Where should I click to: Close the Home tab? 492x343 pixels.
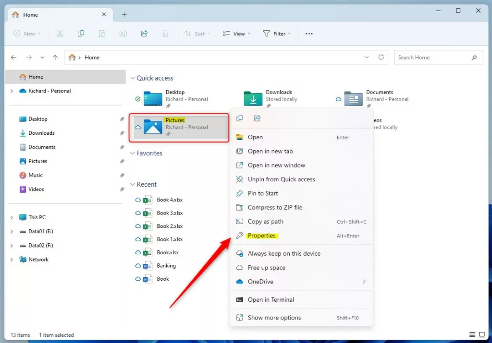104,14
